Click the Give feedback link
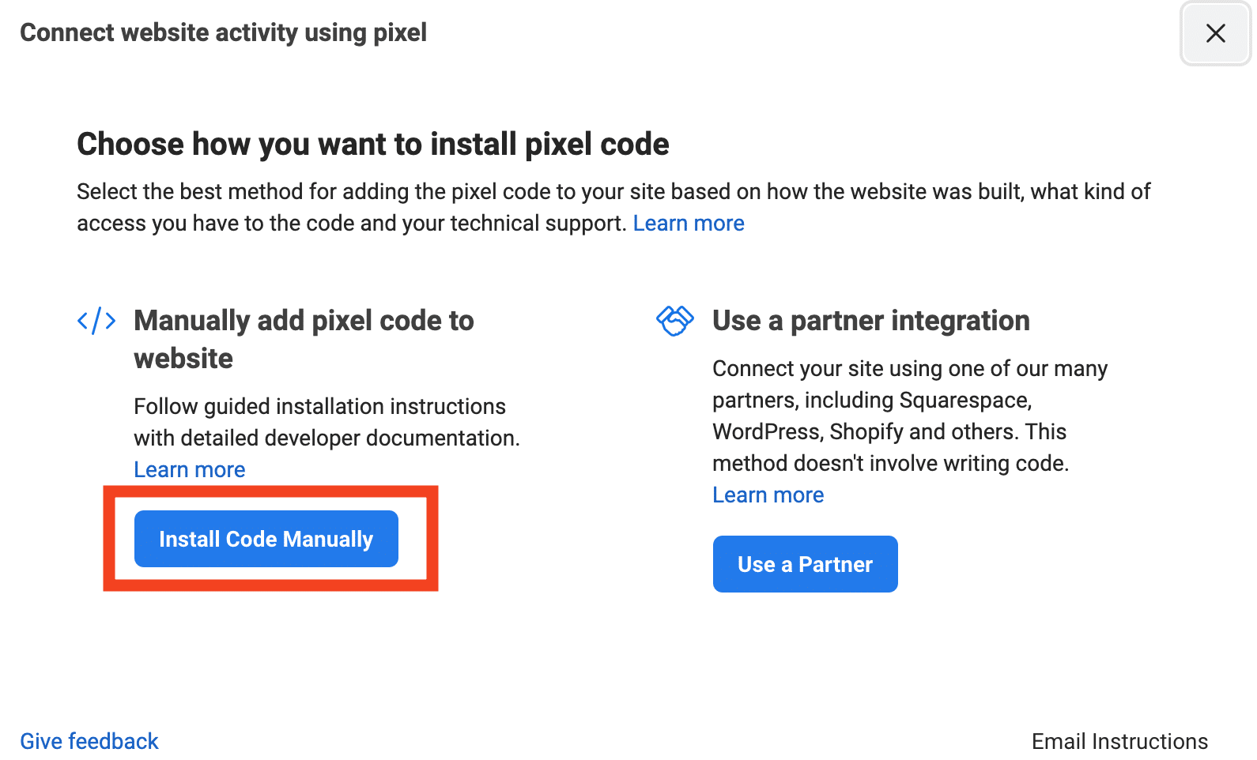Screen dimensions: 1257x760 point(89,741)
